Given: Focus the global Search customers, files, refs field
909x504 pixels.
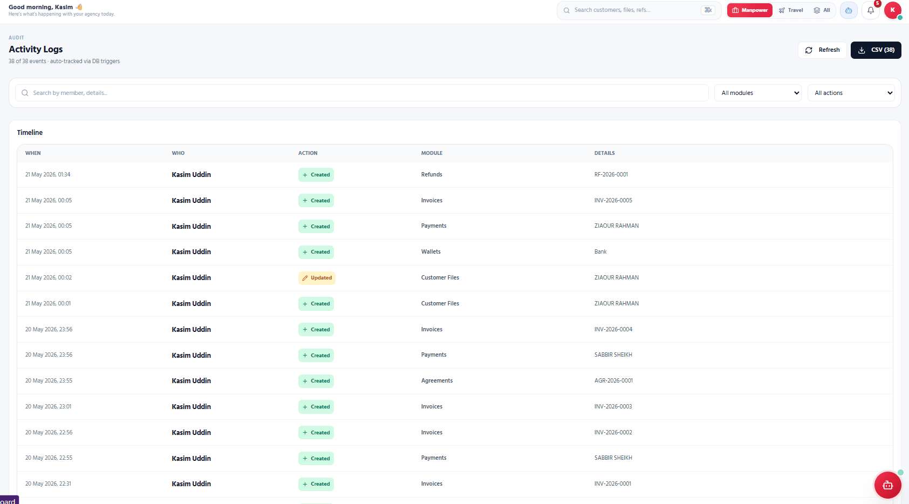Looking at the screenshot, I should click(x=639, y=10).
